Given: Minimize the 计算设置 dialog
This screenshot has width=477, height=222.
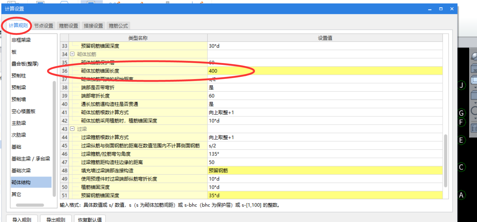Looking at the screenshot, I should pyautogui.click(x=430, y=9).
